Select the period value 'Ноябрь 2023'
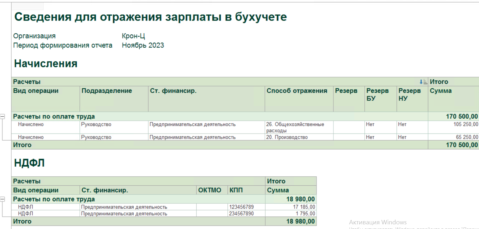The height and width of the screenshot is (229, 479). tap(143, 45)
